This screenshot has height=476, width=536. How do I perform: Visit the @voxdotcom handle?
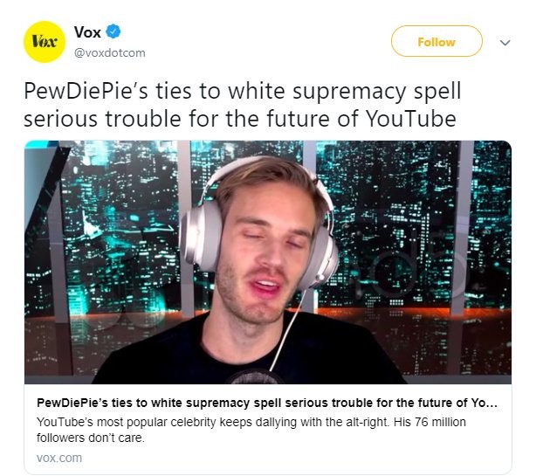(x=110, y=53)
